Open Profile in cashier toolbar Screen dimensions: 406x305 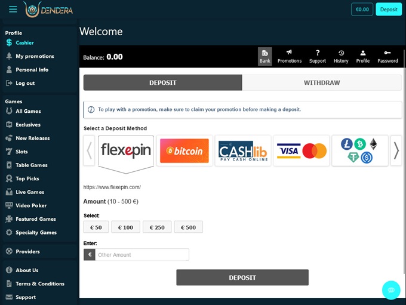363,53
